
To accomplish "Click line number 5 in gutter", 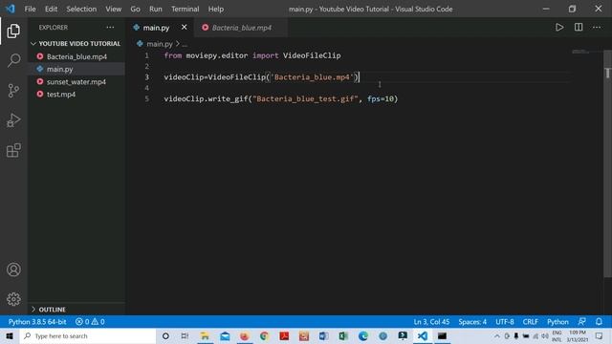I will click(x=146, y=98).
